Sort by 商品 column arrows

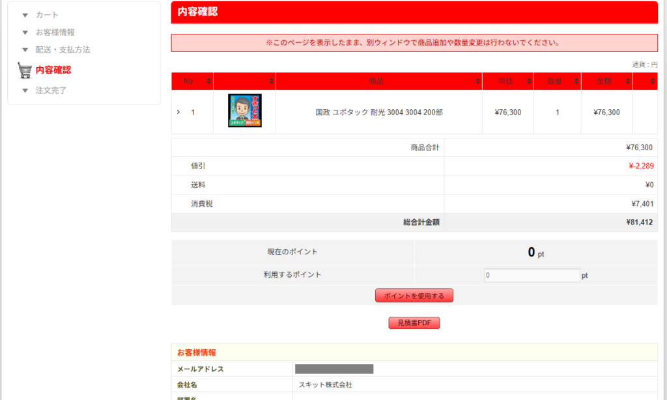coord(477,81)
